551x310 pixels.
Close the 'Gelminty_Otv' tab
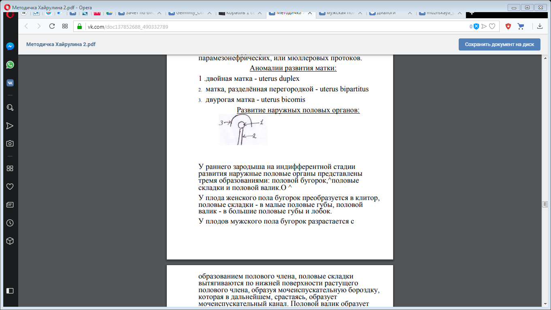(210, 13)
